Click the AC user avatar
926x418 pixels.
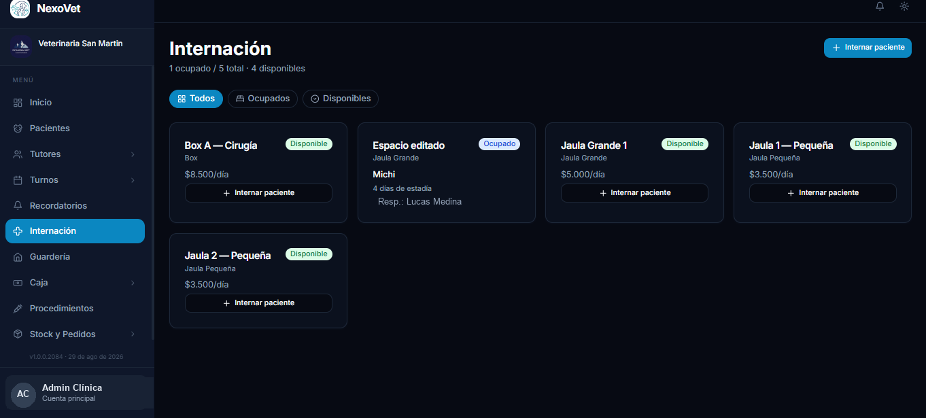(23, 394)
